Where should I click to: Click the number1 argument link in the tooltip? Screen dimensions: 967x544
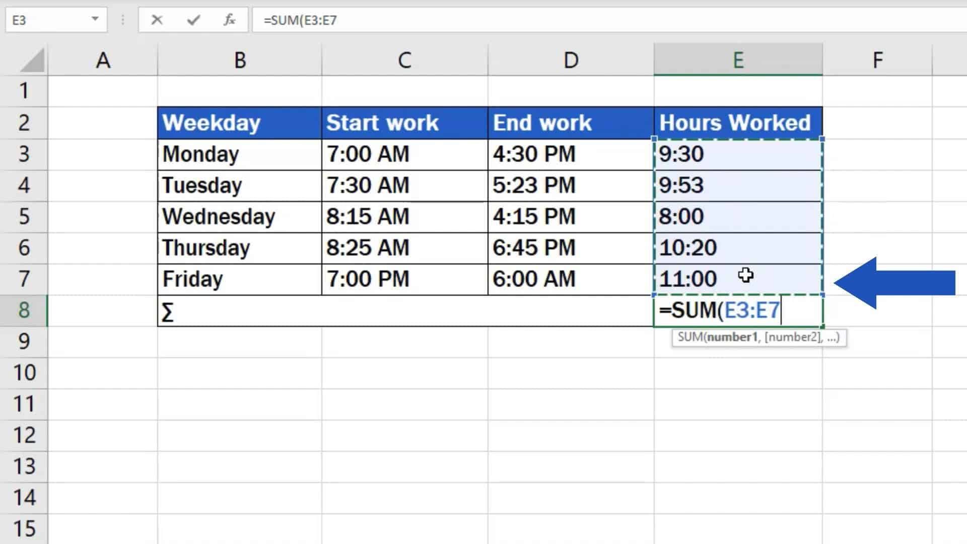(x=733, y=337)
